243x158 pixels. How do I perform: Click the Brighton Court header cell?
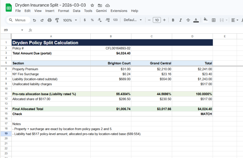coord(111,63)
